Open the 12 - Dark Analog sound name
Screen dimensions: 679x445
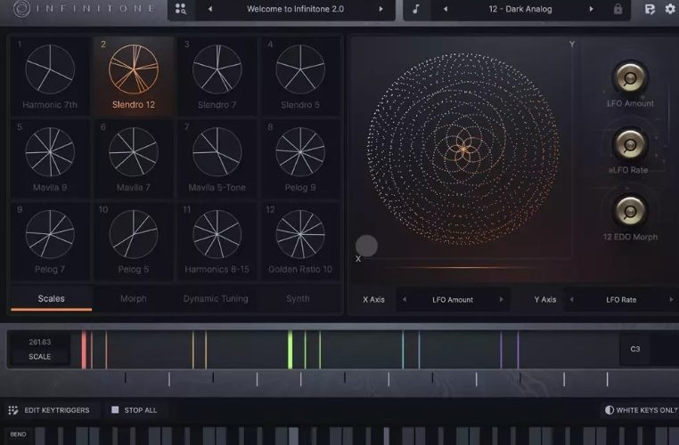pyautogui.click(x=520, y=9)
